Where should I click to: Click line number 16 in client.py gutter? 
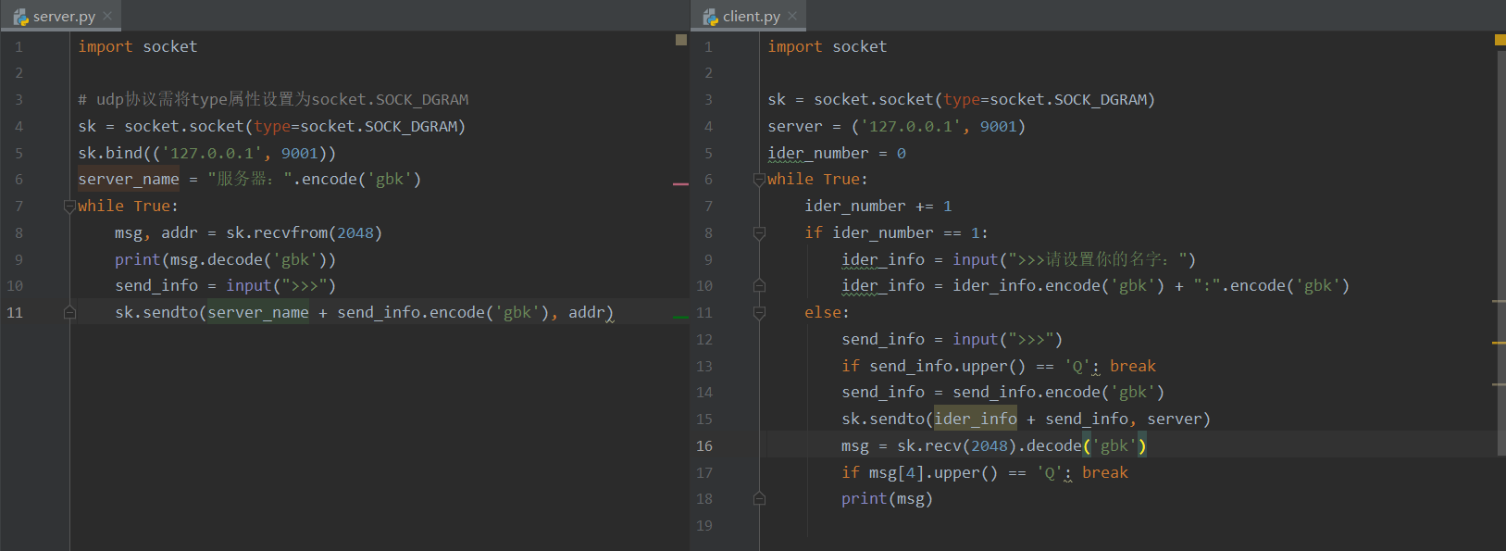[x=704, y=446]
